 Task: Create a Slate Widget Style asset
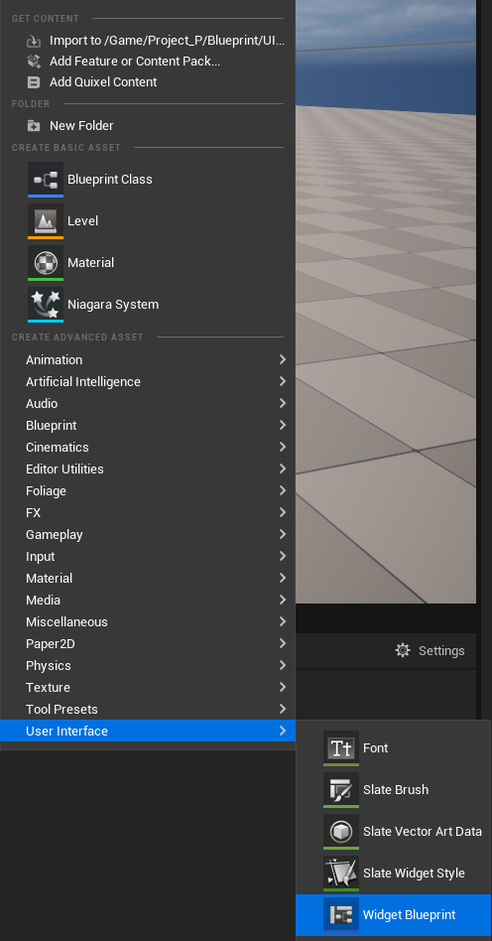point(393,874)
